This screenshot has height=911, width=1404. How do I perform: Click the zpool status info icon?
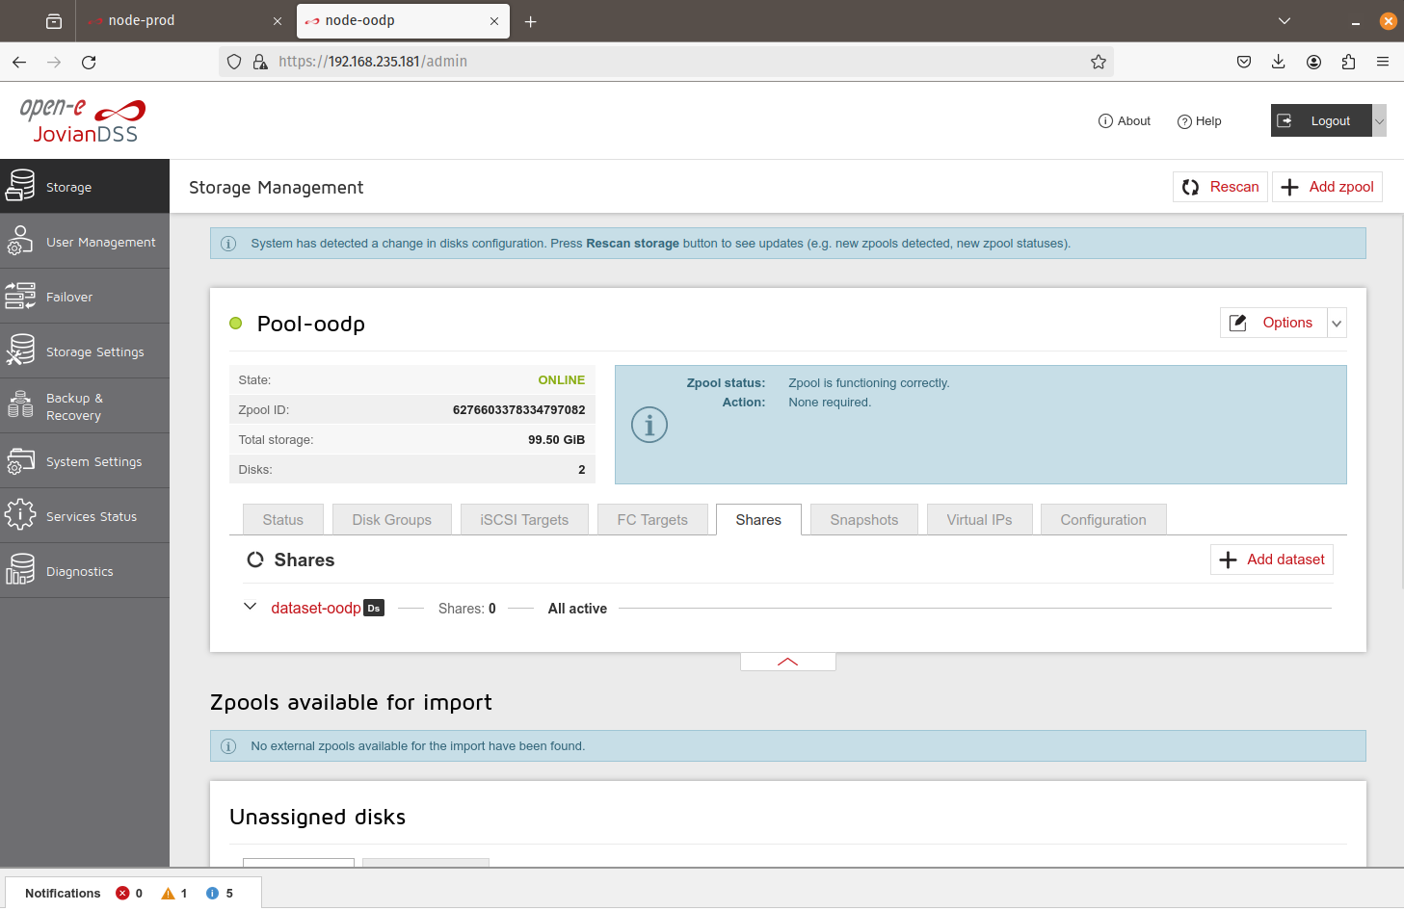[x=649, y=425]
